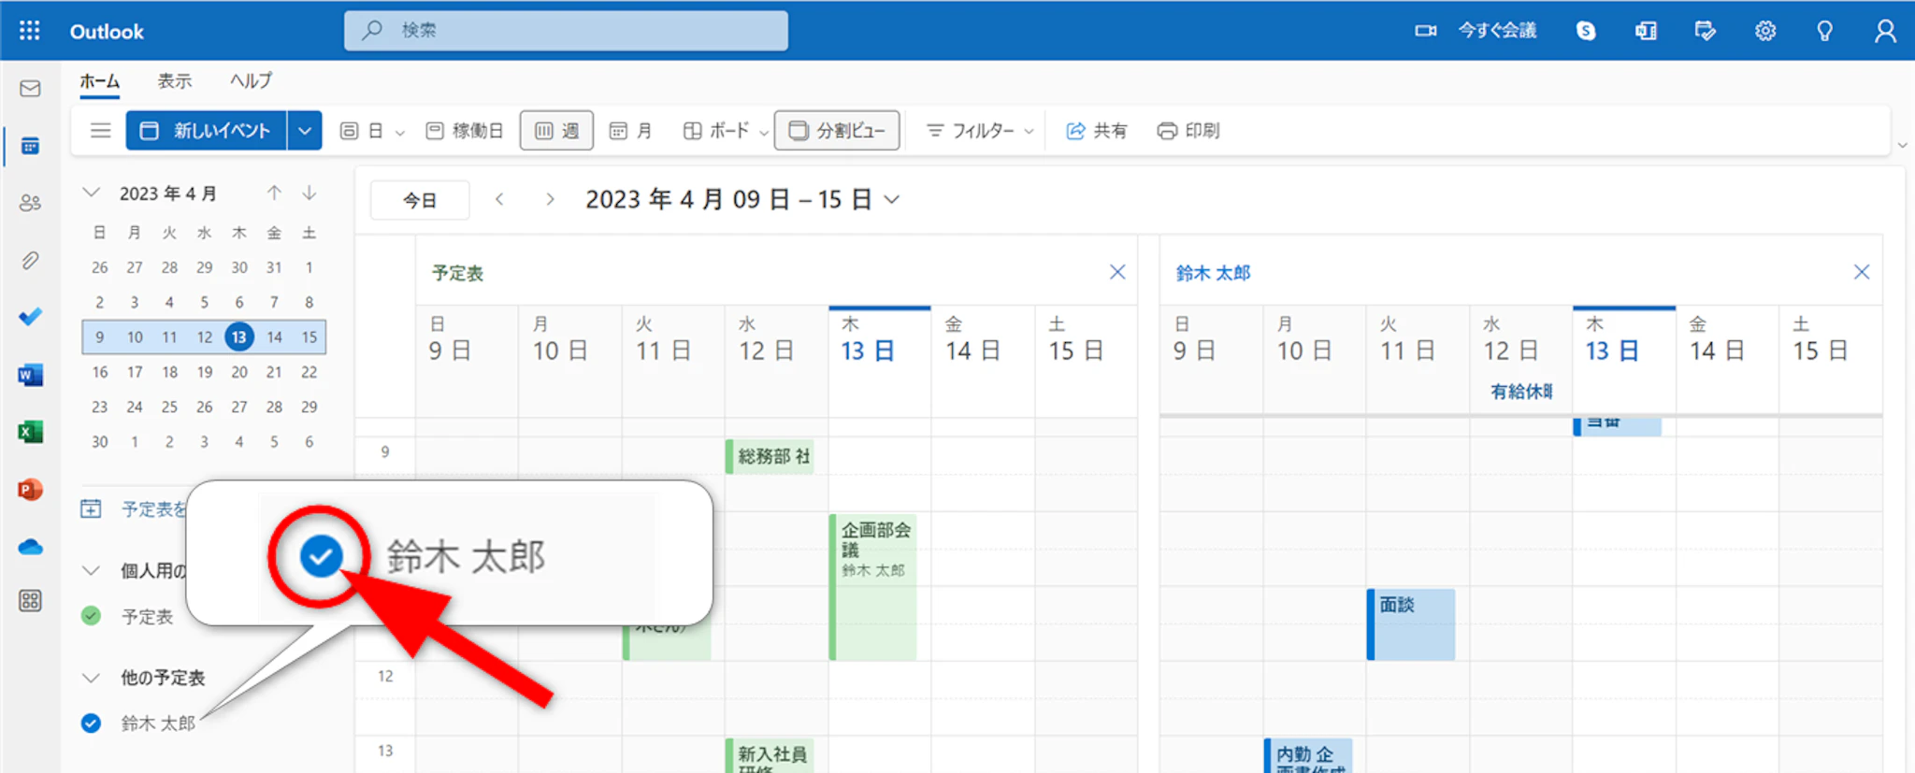This screenshot has height=773, width=1915.
Task: Toggle the green 予定表 calendar checkbox
Action: coord(91,616)
